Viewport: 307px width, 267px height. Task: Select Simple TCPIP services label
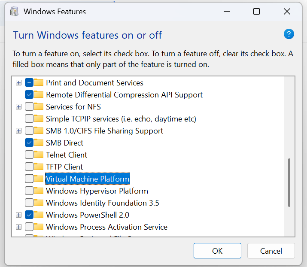(121, 119)
